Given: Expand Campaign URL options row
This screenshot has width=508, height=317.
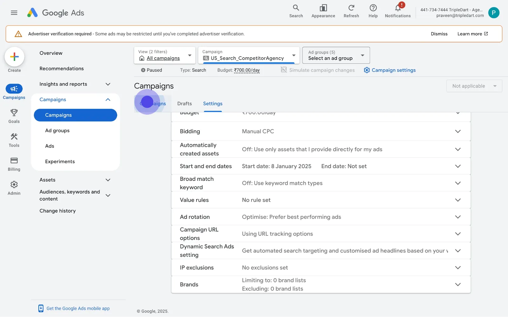Looking at the screenshot, I should [x=321, y=234].
